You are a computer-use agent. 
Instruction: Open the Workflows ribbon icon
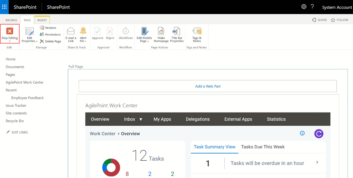click(126, 31)
